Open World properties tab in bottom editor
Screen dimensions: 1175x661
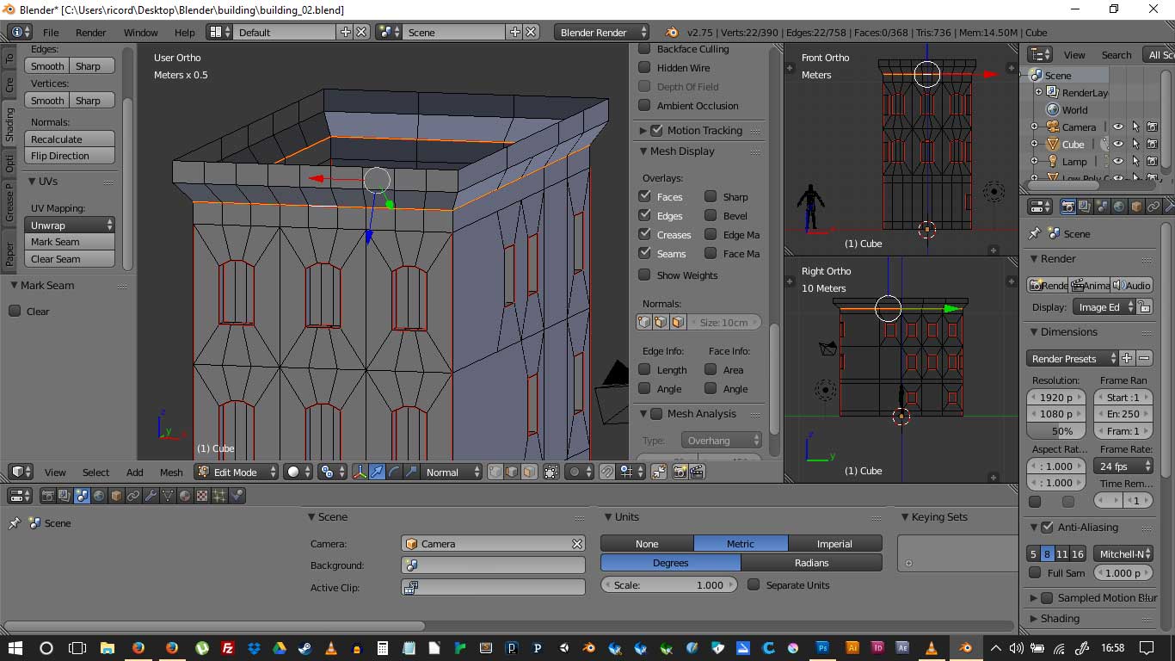click(x=99, y=496)
